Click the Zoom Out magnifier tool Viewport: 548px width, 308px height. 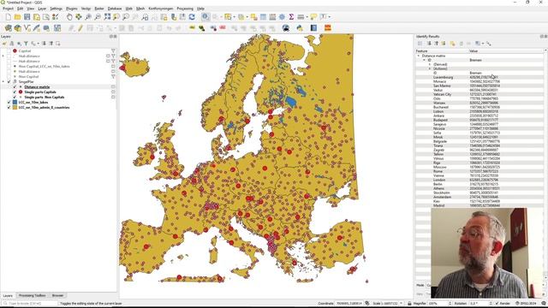98,17
